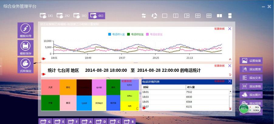Choose the single-pane layout icon

coord(165,15)
